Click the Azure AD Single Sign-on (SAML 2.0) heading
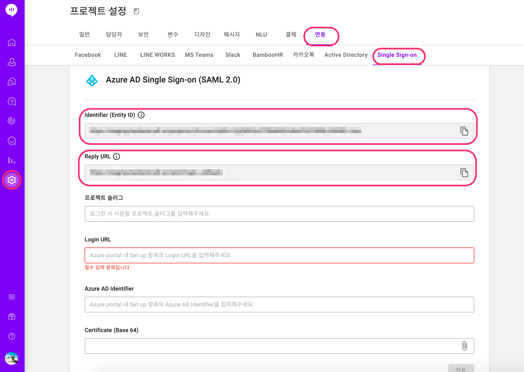The image size is (524, 372). coord(173,80)
